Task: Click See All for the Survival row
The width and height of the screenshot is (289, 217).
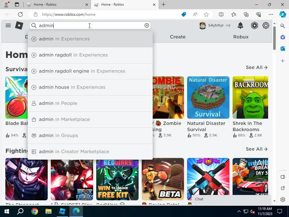Action: point(257,67)
